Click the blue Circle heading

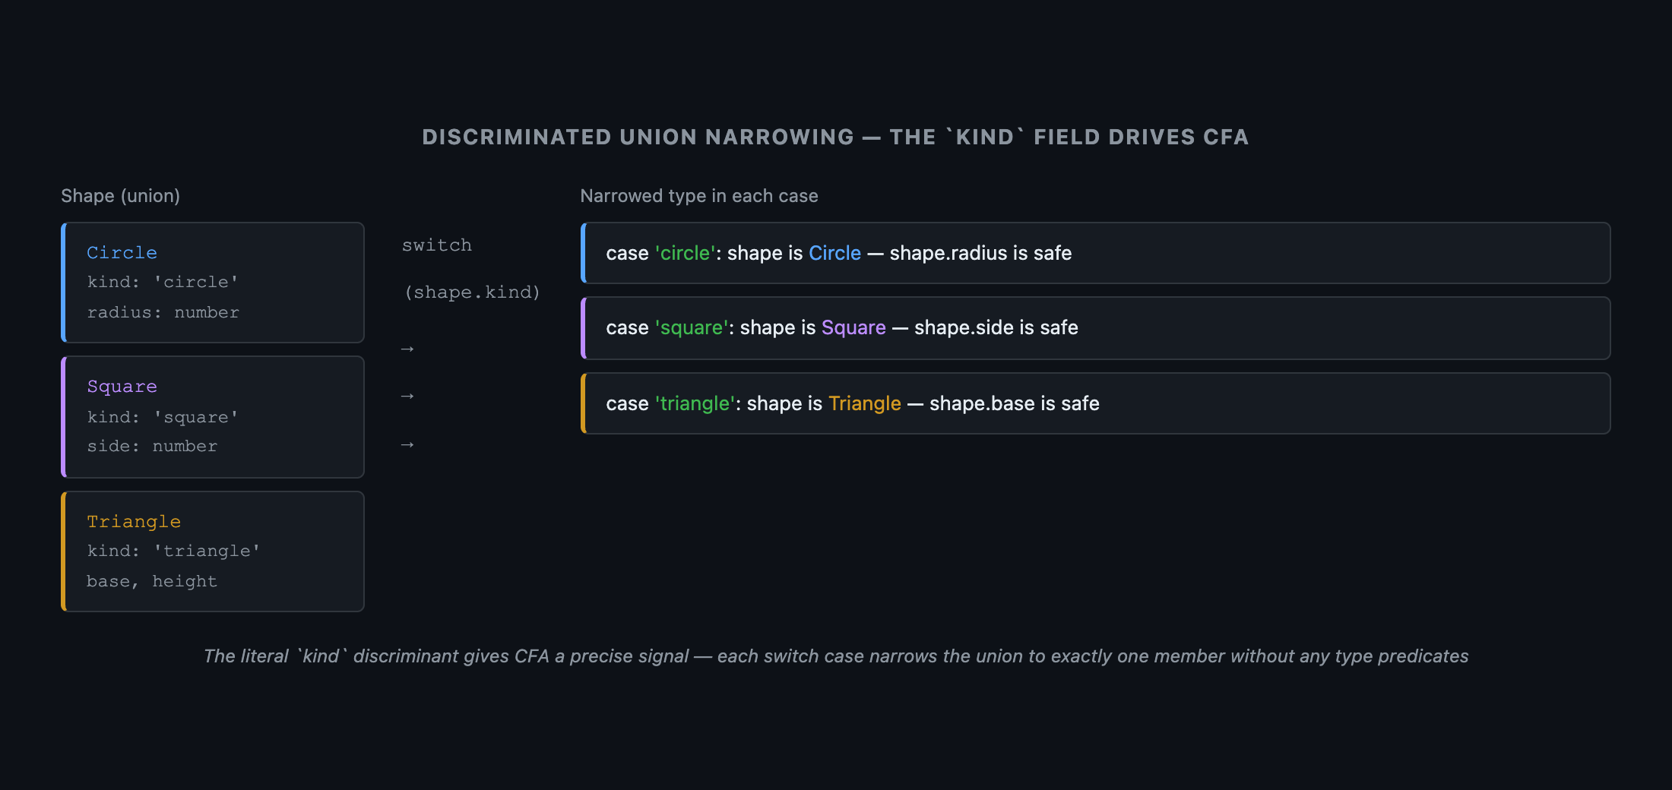tap(122, 253)
